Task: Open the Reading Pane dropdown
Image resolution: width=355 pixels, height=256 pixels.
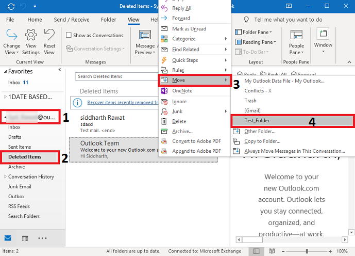Action: tap(256, 42)
